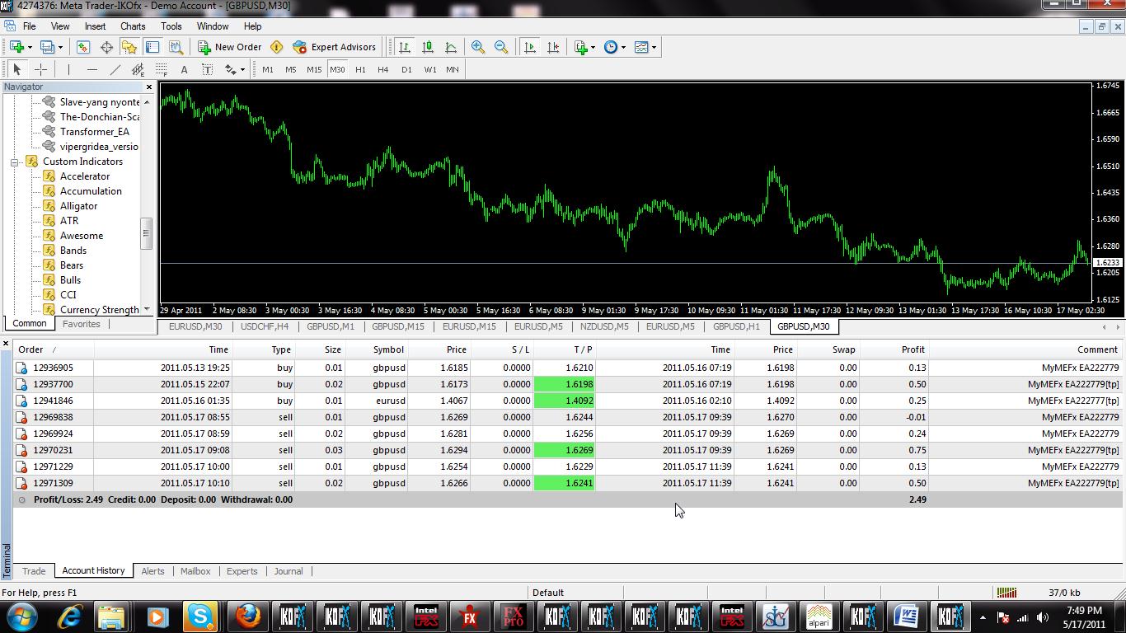Open the Templates dropdown arrow
Viewport: 1126px width, 633px height.
tap(654, 47)
